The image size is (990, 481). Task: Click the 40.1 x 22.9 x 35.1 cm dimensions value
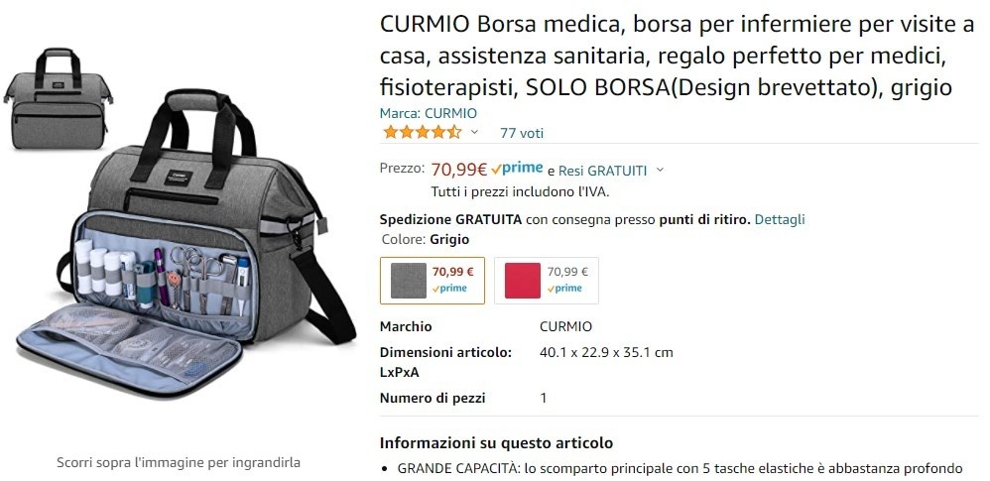pyautogui.click(x=607, y=352)
